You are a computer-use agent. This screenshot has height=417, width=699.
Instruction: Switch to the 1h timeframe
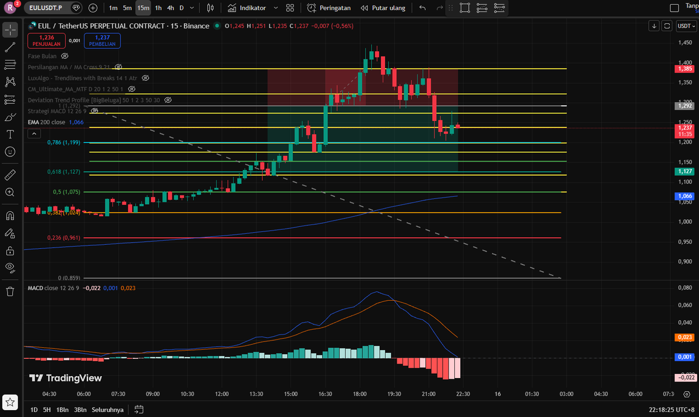[x=158, y=8]
